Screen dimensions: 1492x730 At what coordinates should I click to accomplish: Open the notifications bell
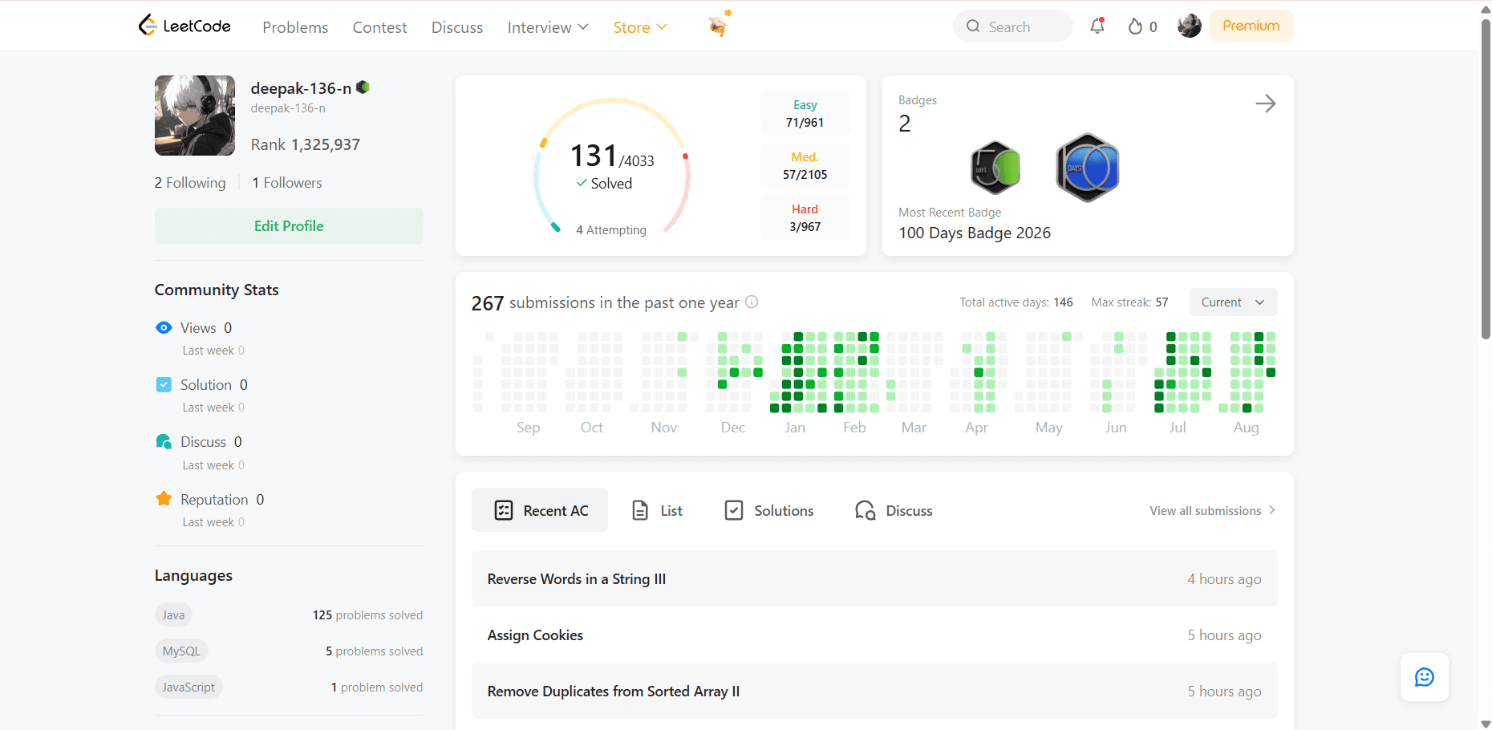1097,26
